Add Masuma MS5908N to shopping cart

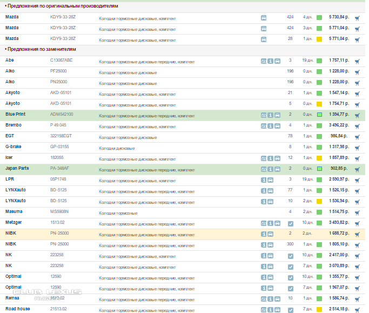[357, 212]
